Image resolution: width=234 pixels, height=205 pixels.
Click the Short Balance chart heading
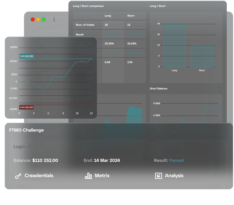[x=158, y=88]
